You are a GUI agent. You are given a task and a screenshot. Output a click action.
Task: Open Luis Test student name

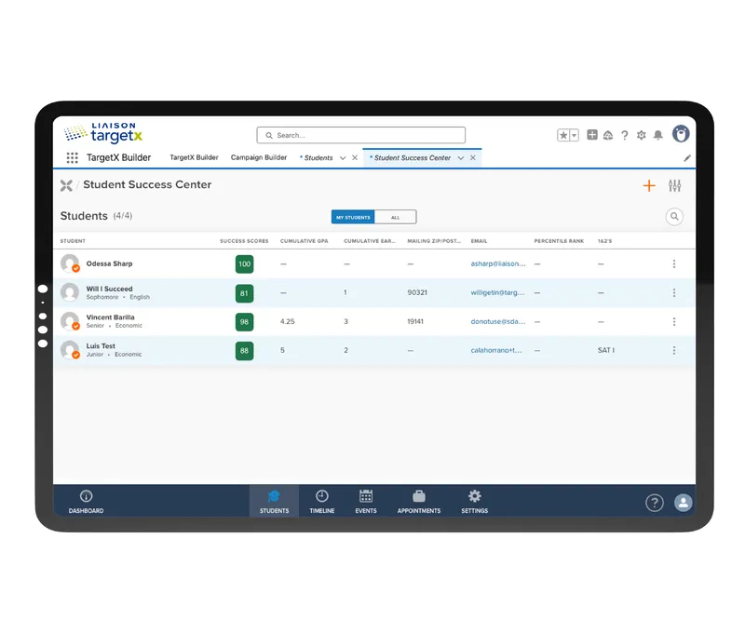click(x=101, y=346)
